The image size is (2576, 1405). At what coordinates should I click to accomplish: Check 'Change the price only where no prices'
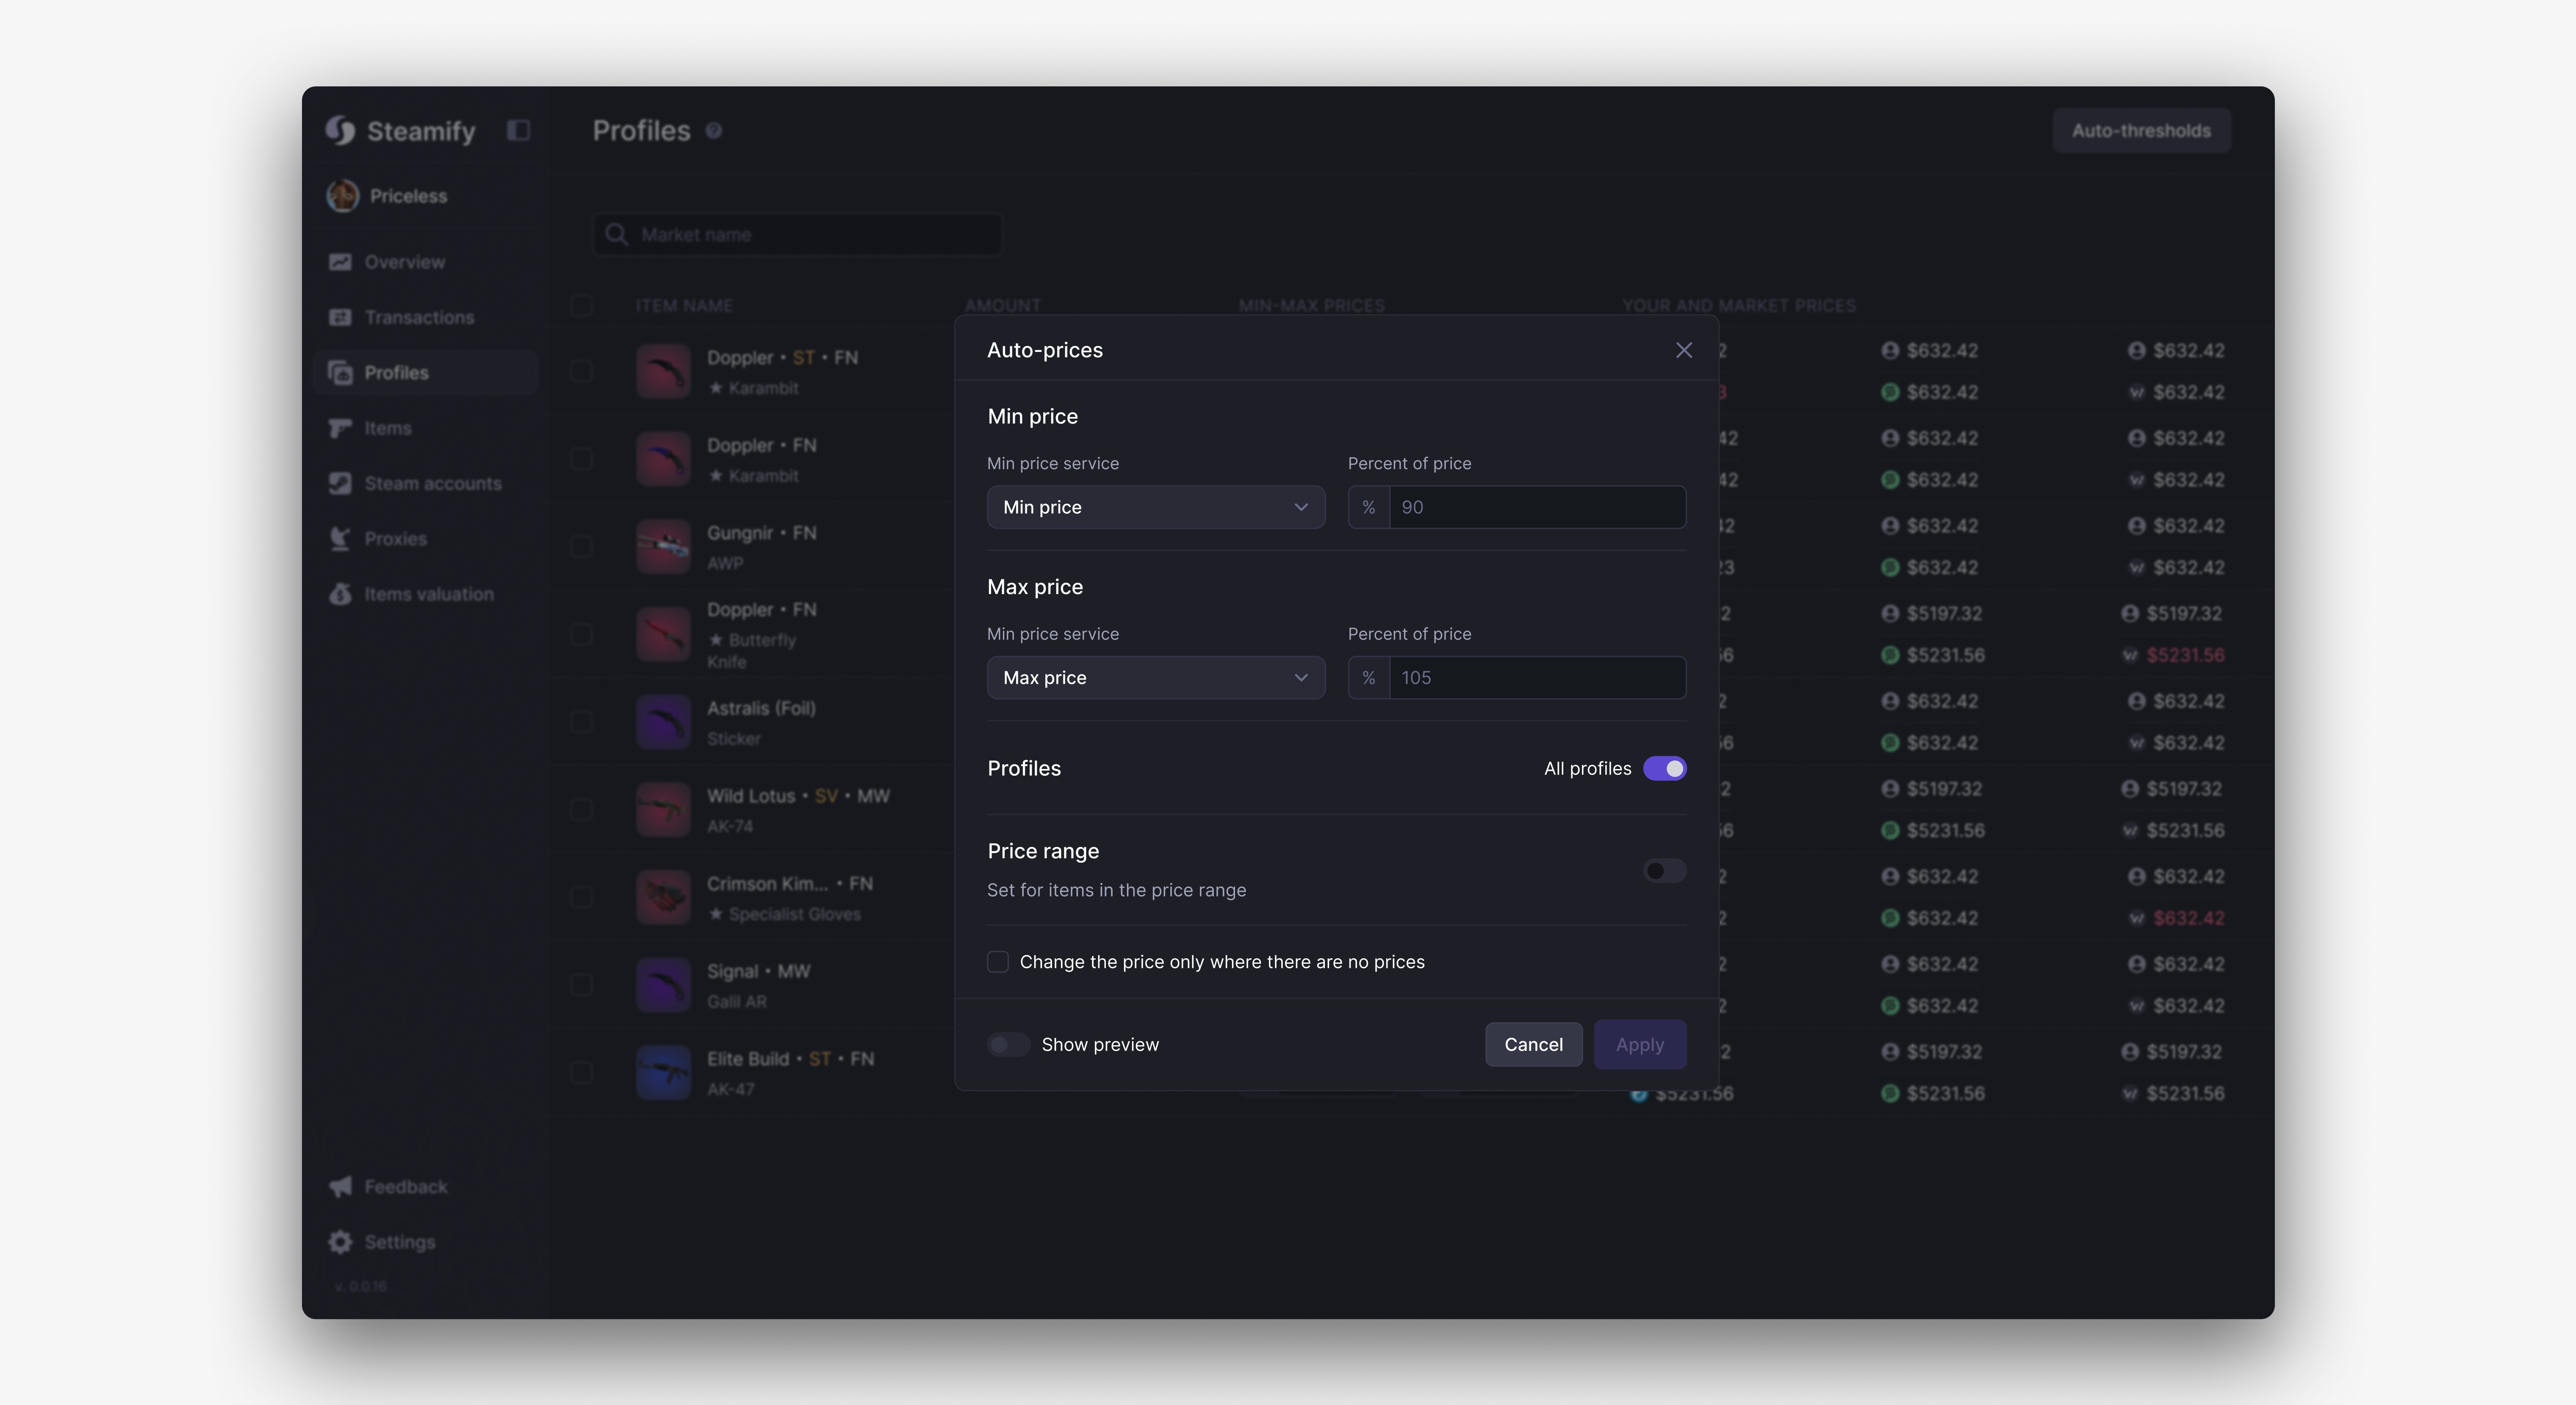(997, 962)
